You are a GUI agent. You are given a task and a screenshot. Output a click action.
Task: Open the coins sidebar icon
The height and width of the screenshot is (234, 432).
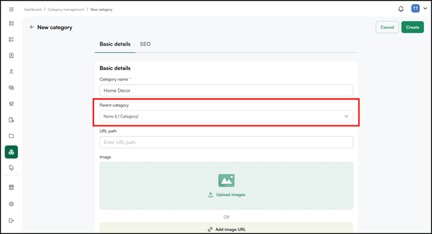12,87
